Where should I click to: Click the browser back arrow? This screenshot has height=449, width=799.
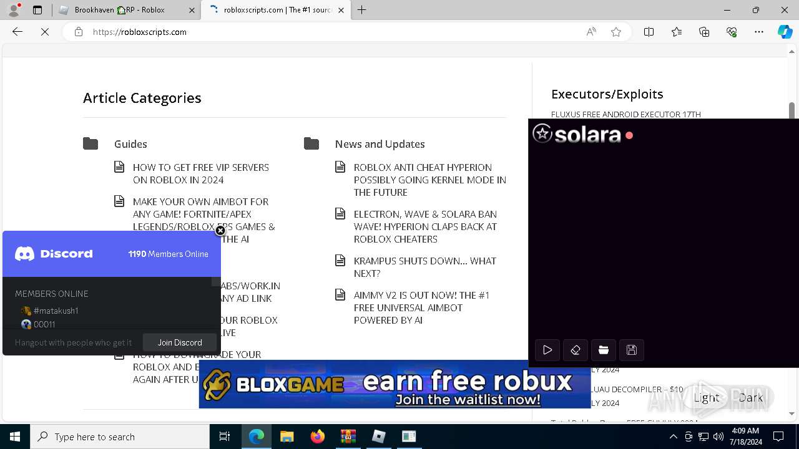pos(17,32)
